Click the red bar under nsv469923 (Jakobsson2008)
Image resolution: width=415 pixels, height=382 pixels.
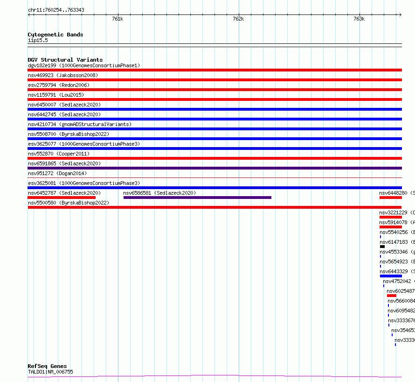214,80
